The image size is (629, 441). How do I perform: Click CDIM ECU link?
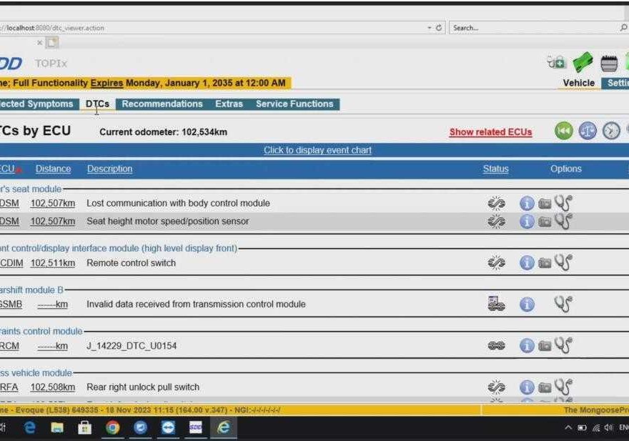[x=11, y=263]
